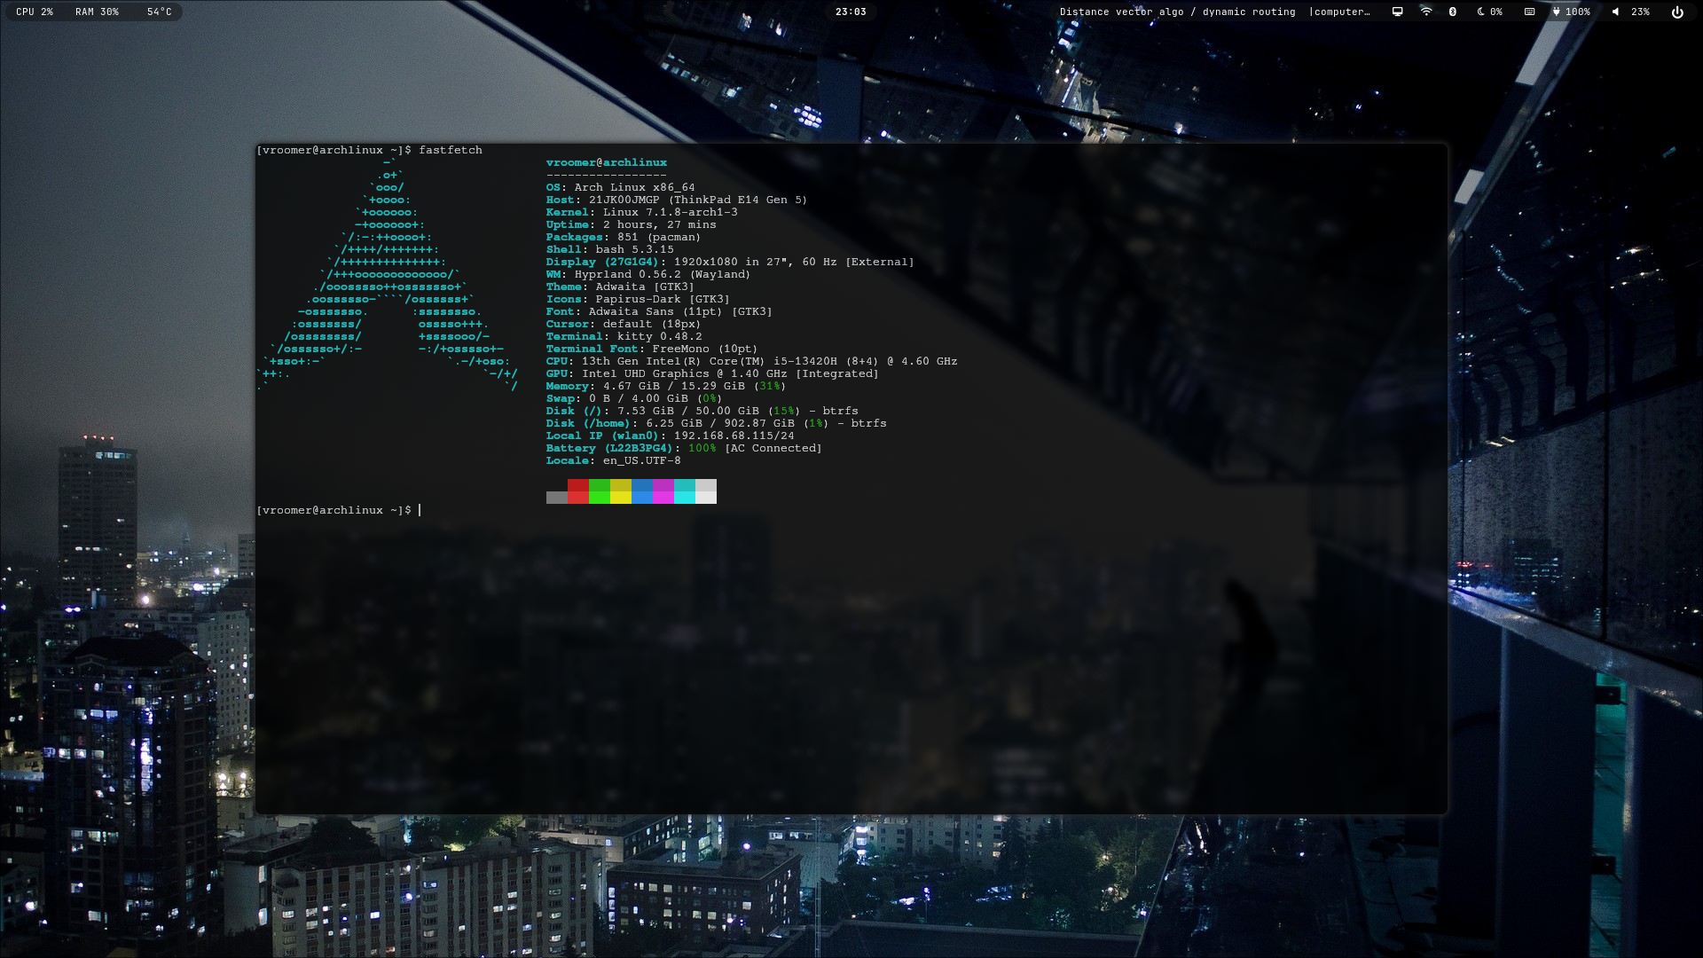1703x958 pixels.
Task: Click the 'Uptime: 2 hours, 27 mins' line
Action: [632, 224]
